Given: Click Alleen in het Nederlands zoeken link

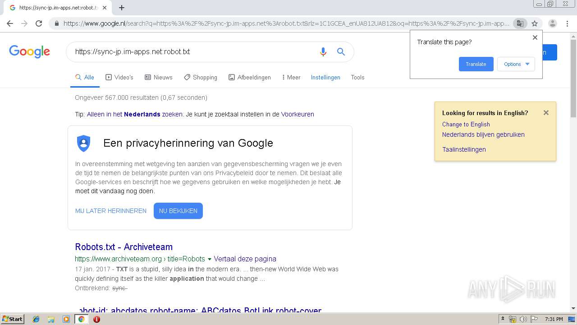Looking at the screenshot, I should [135, 114].
